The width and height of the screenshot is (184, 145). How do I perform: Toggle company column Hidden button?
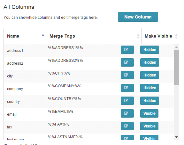click(149, 88)
